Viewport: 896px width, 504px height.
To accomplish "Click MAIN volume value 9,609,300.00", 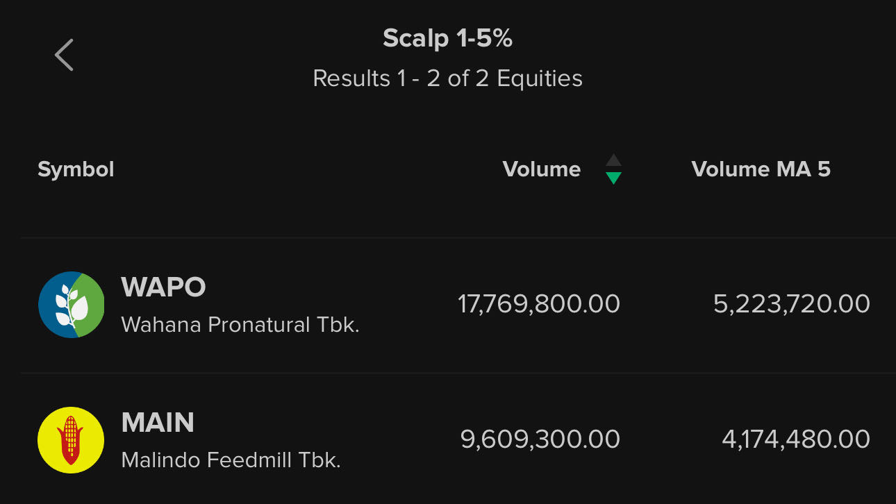I will [x=540, y=439].
